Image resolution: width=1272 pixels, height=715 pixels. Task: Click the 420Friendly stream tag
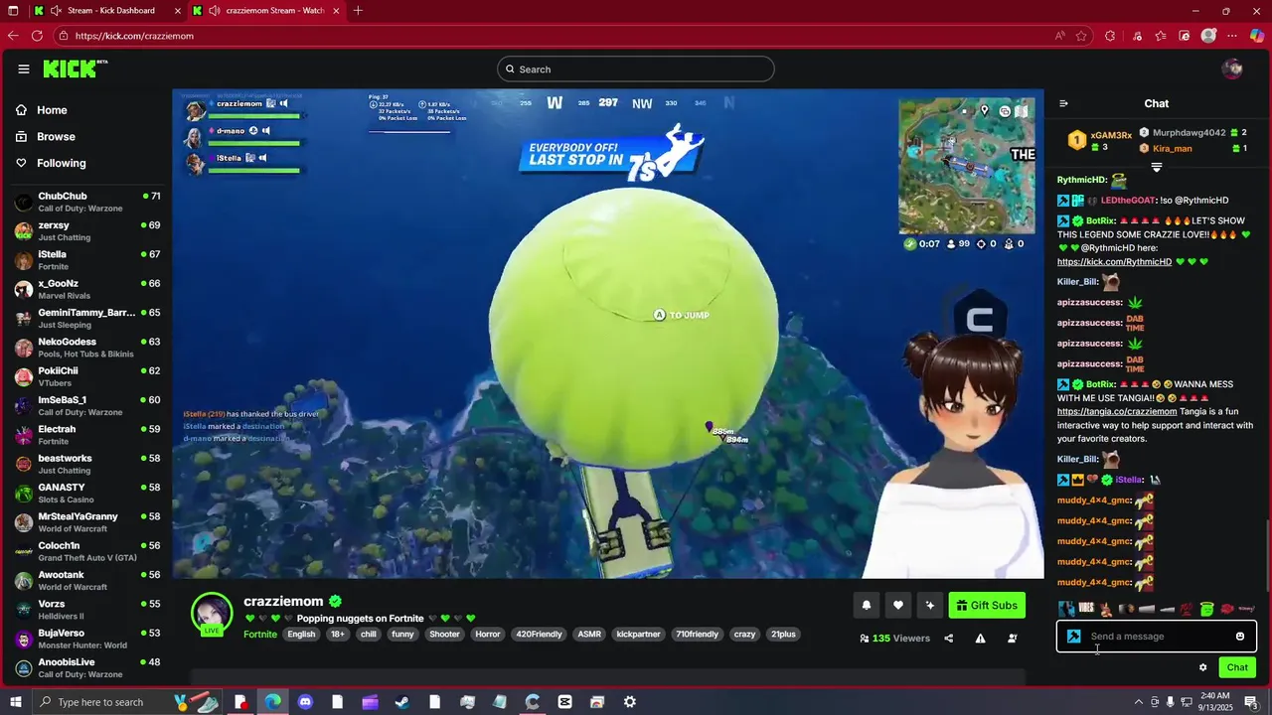pyautogui.click(x=539, y=635)
